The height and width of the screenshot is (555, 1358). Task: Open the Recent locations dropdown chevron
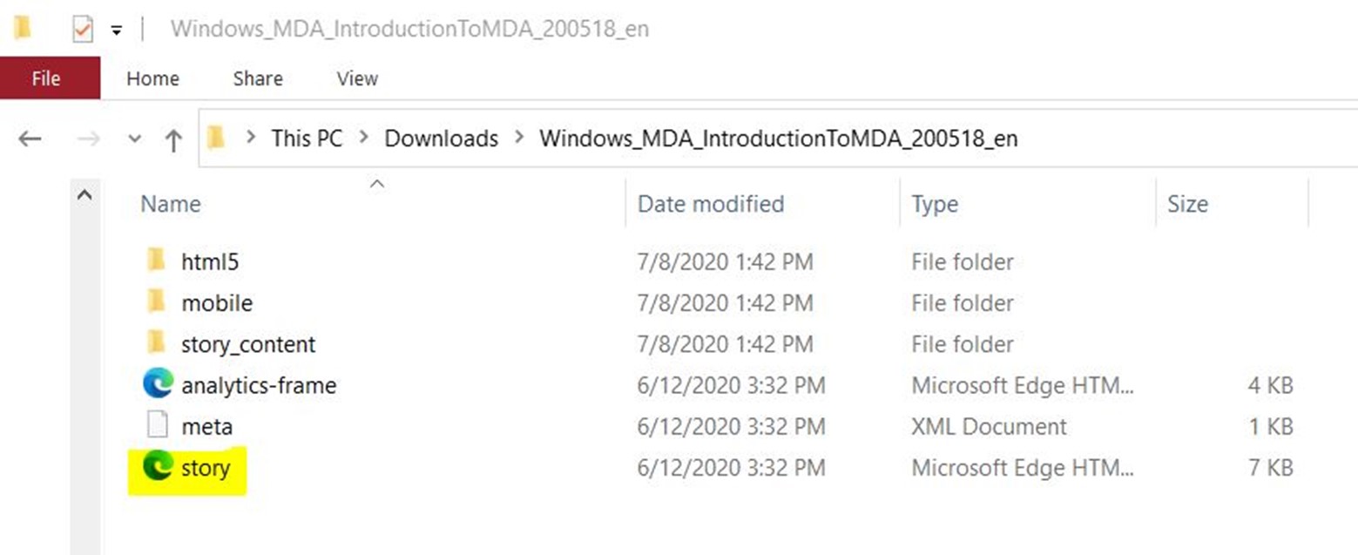tap(134, 139)
